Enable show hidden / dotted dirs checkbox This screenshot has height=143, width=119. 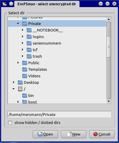click(x=10, y=122)
